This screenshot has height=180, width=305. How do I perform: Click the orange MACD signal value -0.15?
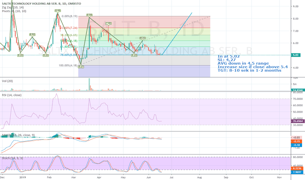coord(296,141)
